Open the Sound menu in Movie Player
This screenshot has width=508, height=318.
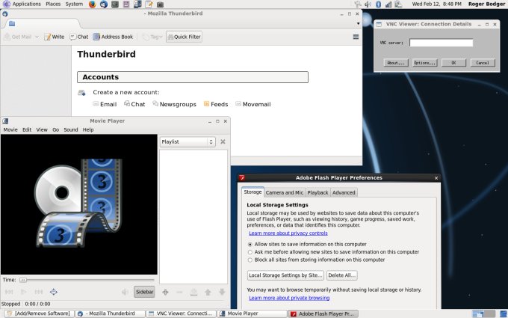70,129
